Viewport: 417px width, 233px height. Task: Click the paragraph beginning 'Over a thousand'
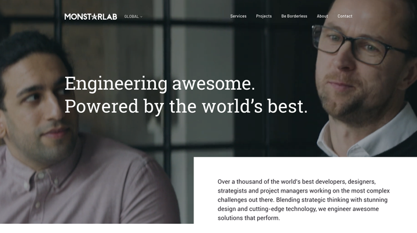coord(303,200)
